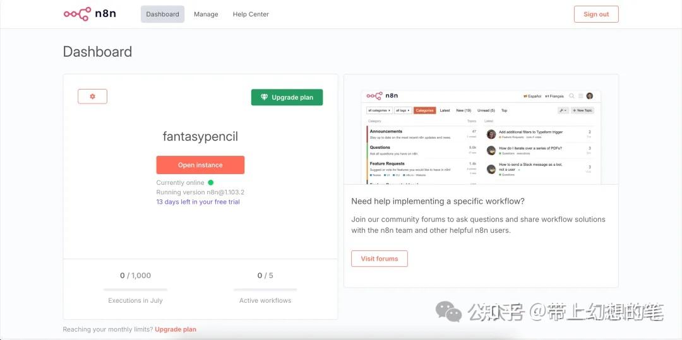Select the Dashboard tab
This screenshot has height=340, width=682.
[x=162, y=15]
